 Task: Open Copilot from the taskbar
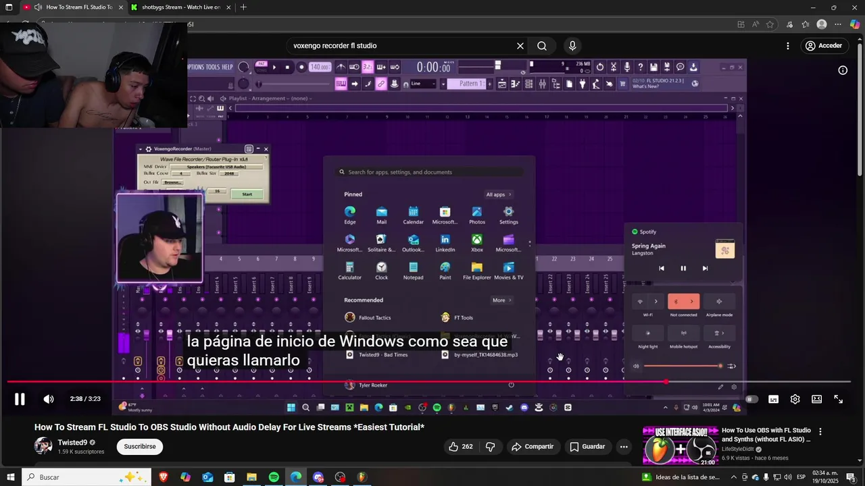(186, 477)
